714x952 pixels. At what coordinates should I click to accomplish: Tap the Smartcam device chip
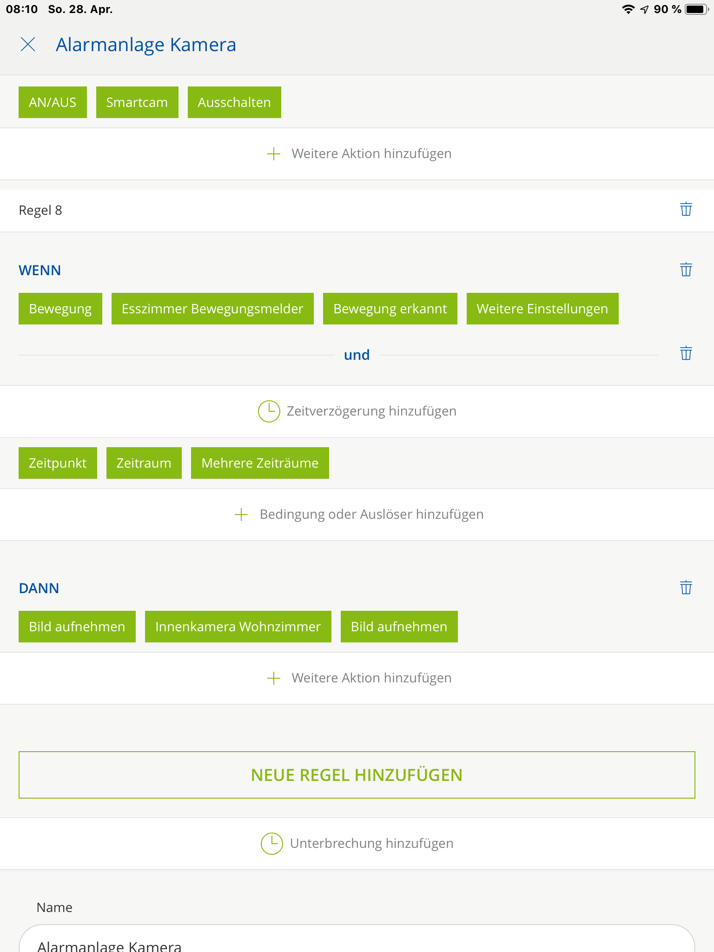pyautogui.click(x=137, y=102)
